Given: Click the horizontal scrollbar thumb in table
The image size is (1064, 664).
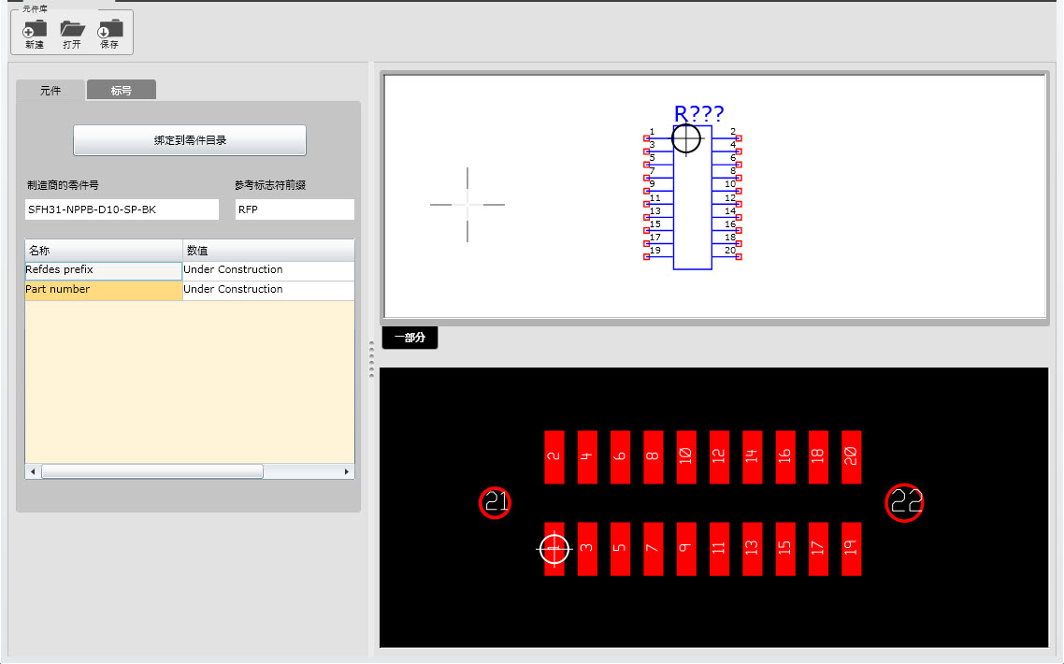Looking at the screenshot, I should 152,471.
